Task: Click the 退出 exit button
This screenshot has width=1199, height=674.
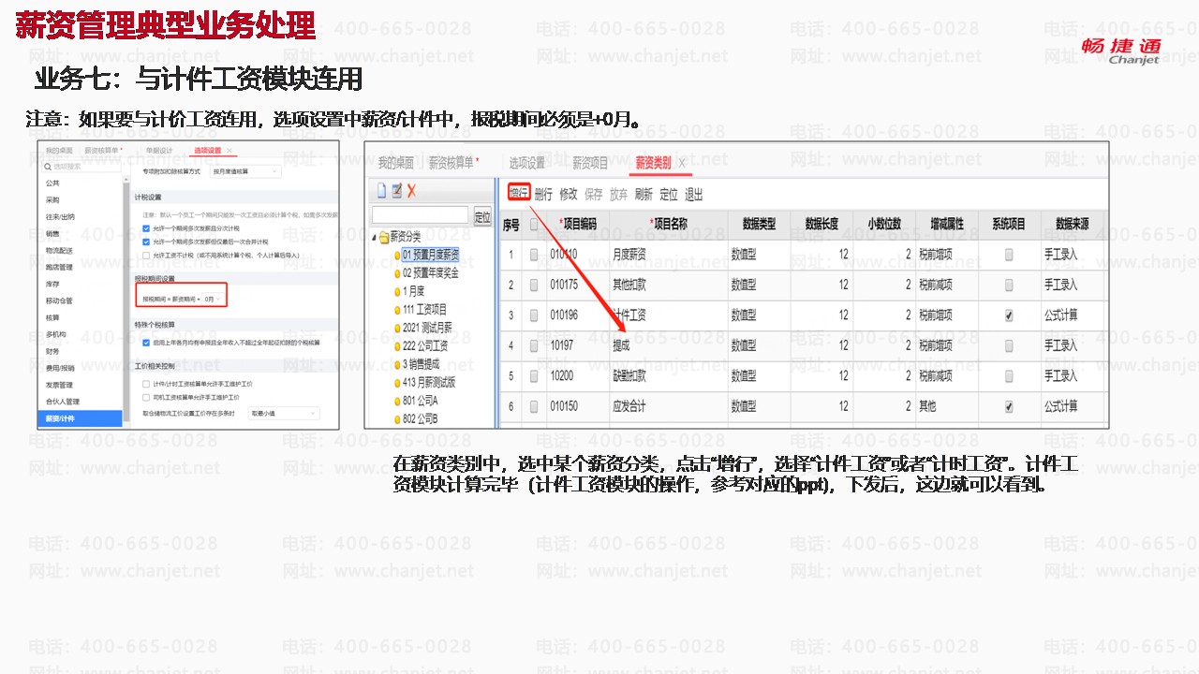Action: (694, 195)
